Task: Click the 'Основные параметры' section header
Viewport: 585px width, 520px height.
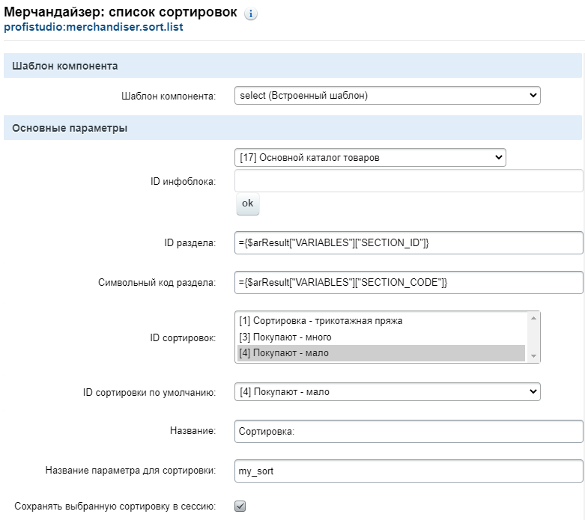Action: click(292, 128)
